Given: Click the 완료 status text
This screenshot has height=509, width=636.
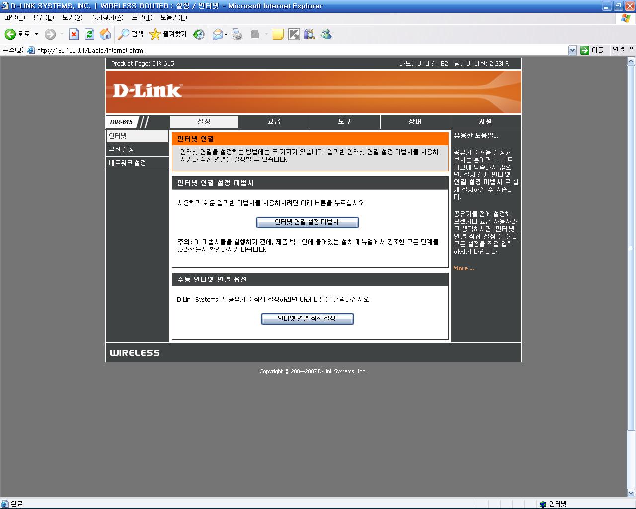Looking at the screenshot, I should coord(17,504).
